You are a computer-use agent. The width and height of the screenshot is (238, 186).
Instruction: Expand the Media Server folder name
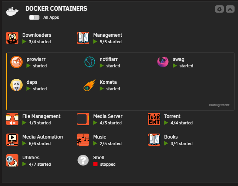point(108,116)
